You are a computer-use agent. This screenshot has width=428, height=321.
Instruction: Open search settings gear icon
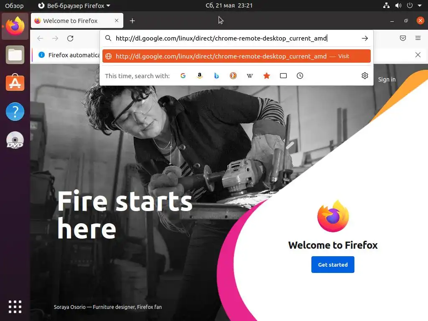[x=364, y=76]
